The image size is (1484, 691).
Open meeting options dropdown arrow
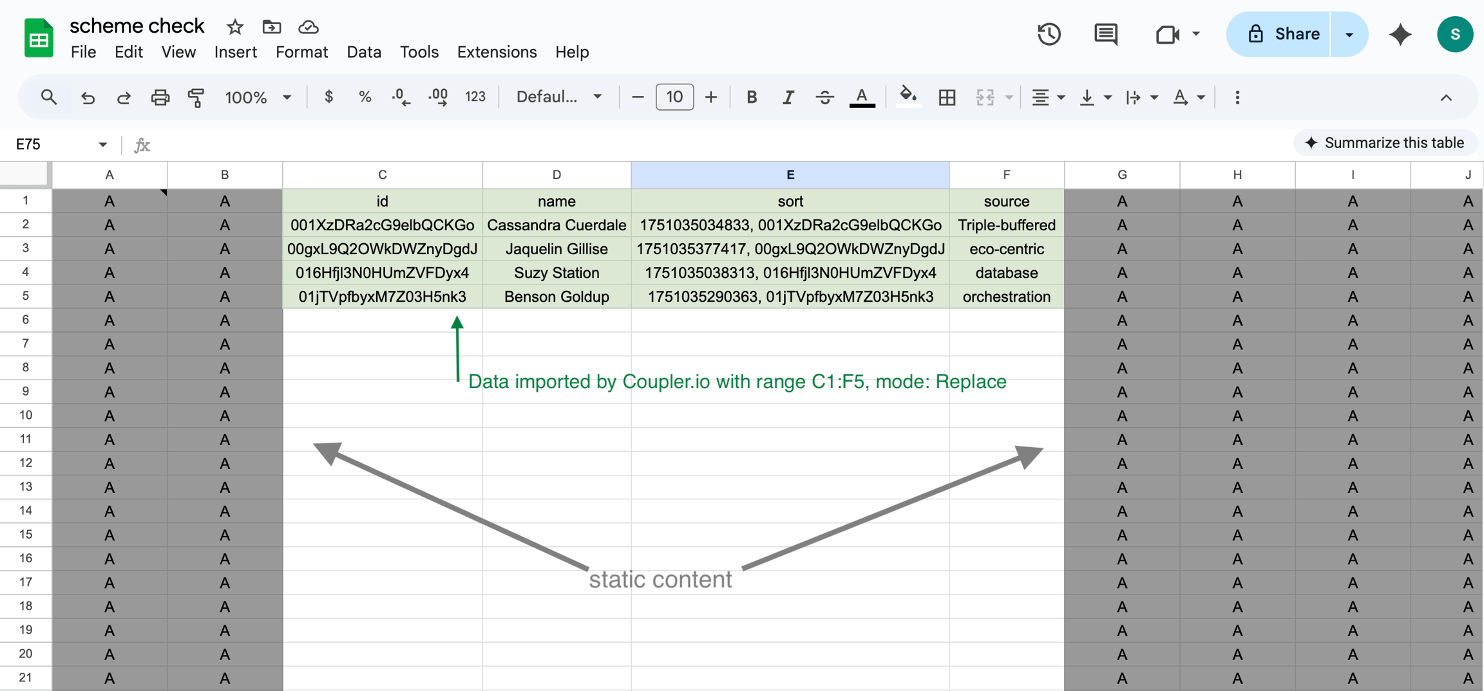pos(1196,33)
